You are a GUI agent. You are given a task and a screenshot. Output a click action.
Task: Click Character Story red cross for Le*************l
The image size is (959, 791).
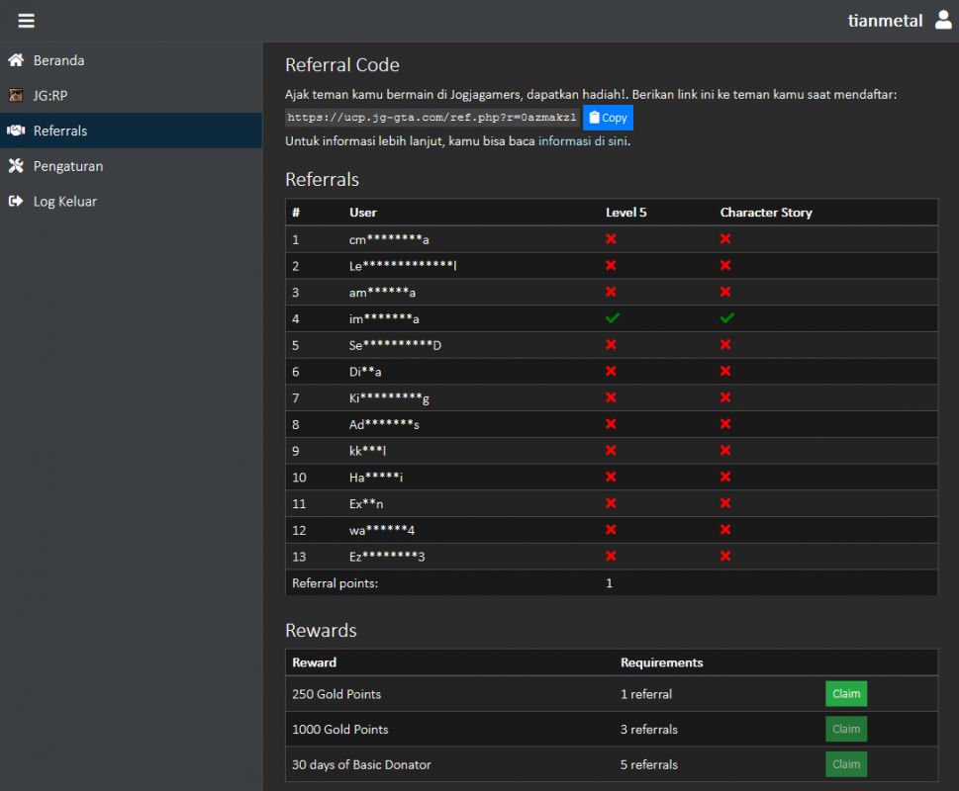(x=725, y=265)
